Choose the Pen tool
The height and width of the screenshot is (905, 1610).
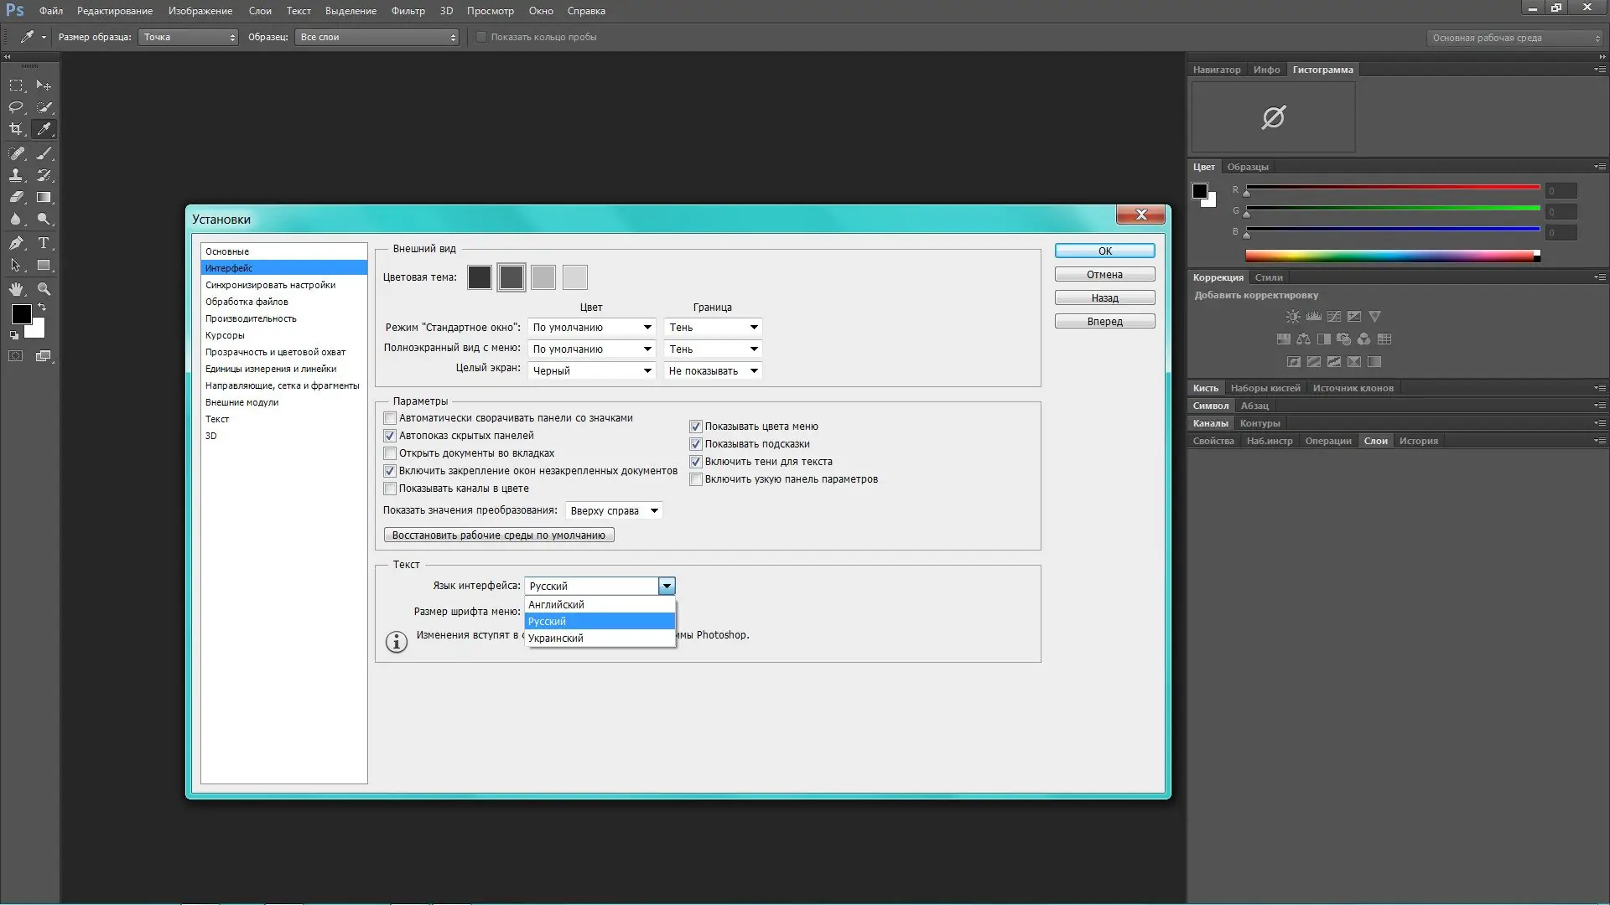[16, 243]
